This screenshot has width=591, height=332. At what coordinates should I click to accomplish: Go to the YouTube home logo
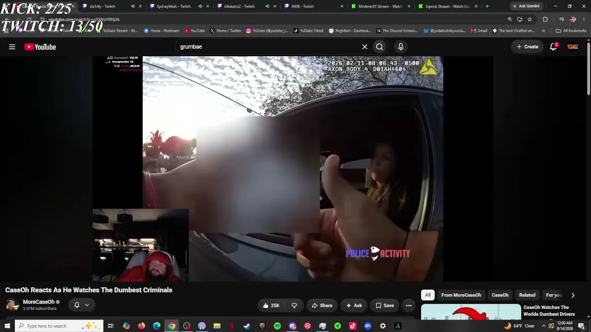point(40,47)
